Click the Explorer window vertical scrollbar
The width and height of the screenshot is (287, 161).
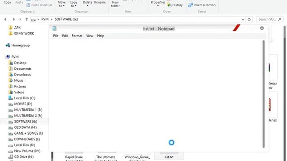285,93
